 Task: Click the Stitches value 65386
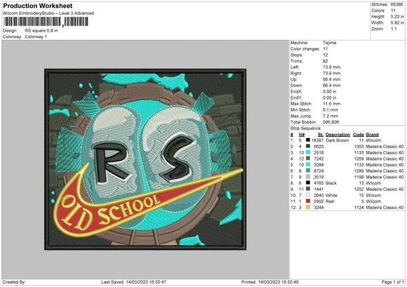click(396, 5)
